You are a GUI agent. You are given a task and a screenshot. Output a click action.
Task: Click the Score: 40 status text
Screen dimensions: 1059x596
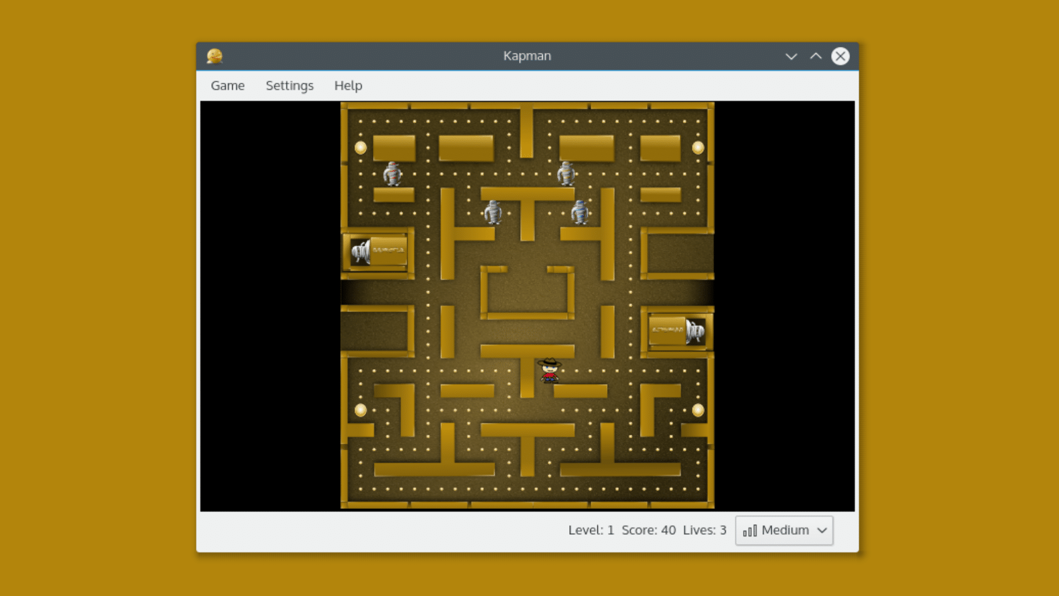tap(649, 530)
